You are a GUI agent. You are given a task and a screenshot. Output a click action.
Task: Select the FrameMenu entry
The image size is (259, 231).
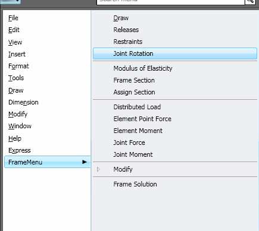pos(47,162)
